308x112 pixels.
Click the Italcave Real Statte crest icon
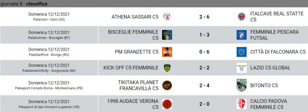241,17
